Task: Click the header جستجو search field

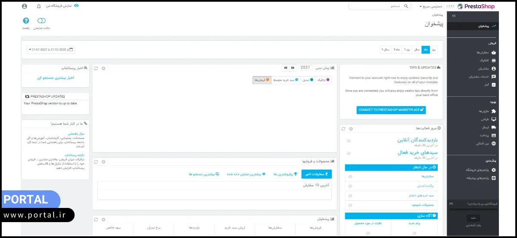Action: [379, 6]
